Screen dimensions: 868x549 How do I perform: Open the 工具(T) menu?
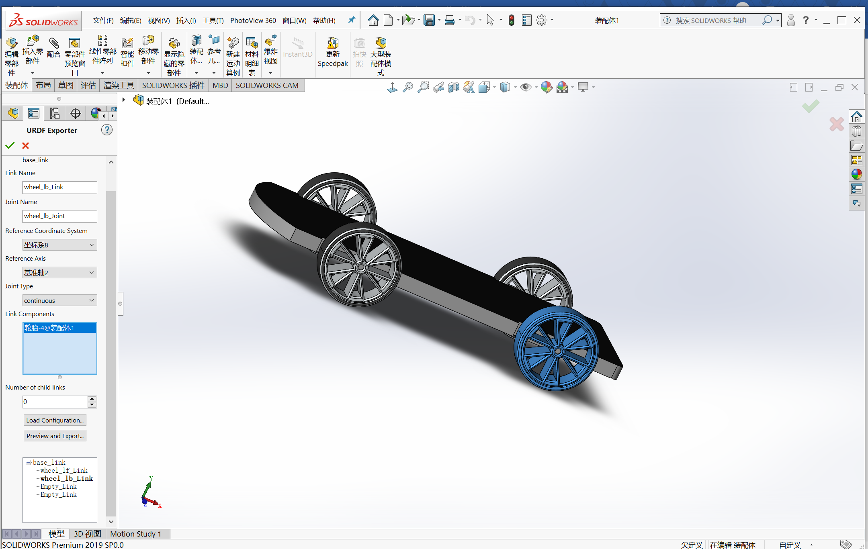point(213,20)
